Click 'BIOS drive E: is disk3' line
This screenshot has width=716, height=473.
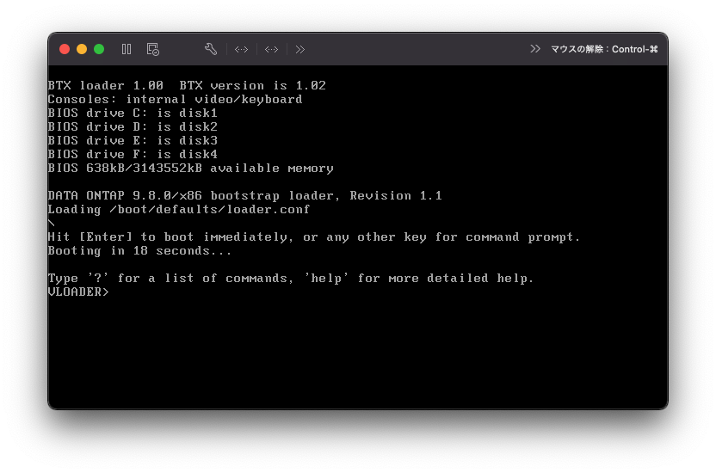(x=133, y=140)
